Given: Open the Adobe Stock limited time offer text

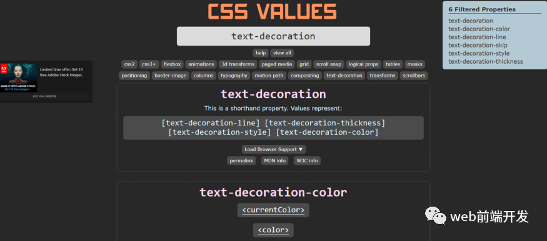Looking at the screenshot, I should pos(61,72).
